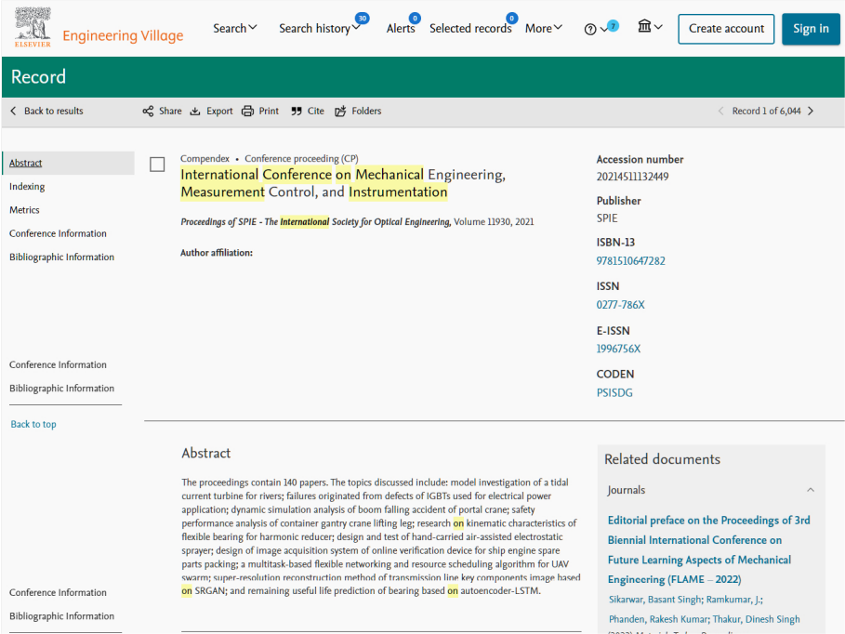Click the Export label in the toolbar
845x634 pixels.
219,111
